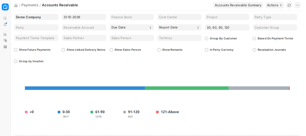Open the Territory link field
The image size is (306, 136).
tap(179, 38)
